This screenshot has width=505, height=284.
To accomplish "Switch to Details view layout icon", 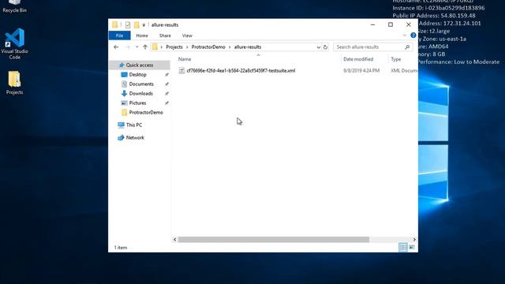I will point(402,247).
